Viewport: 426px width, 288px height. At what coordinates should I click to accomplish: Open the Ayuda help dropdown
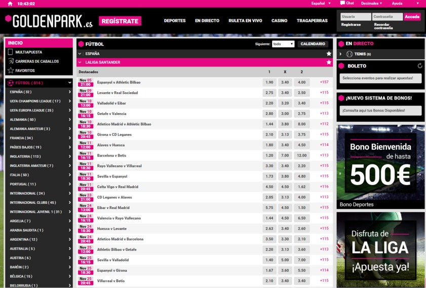point(405,3)
